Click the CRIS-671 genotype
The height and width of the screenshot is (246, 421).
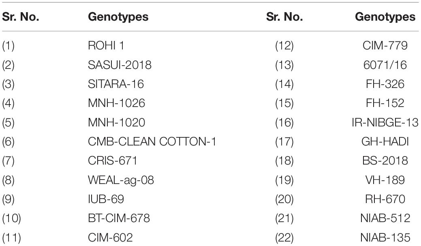coord(113,160)
